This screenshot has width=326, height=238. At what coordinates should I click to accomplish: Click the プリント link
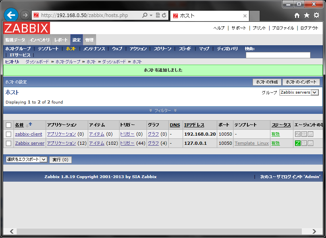[259, 28]
